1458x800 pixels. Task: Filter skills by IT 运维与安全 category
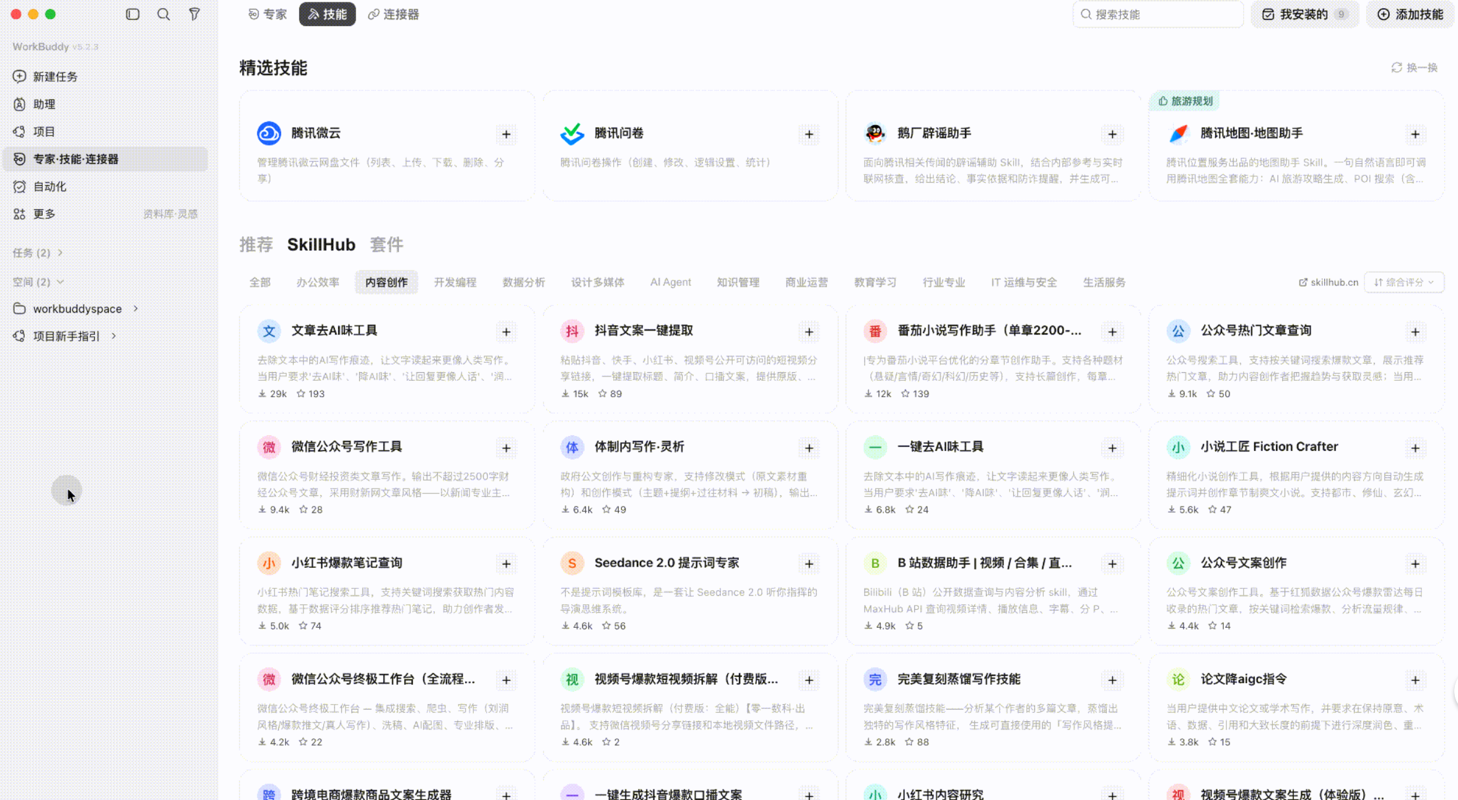(1024, 282)
